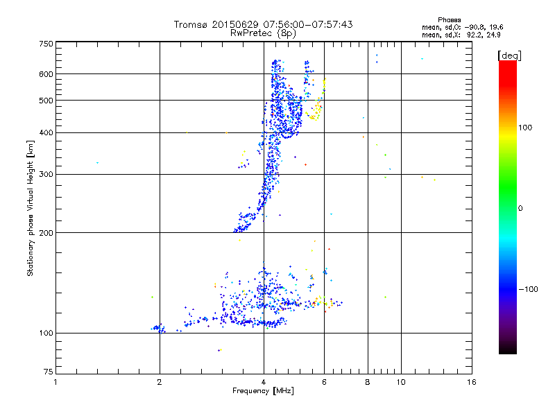Click the "mean, sd,X: 92.2, 24.9" line
Image resolution: width=555 pixels, height=416 pixels.
[x=461, y=35]
